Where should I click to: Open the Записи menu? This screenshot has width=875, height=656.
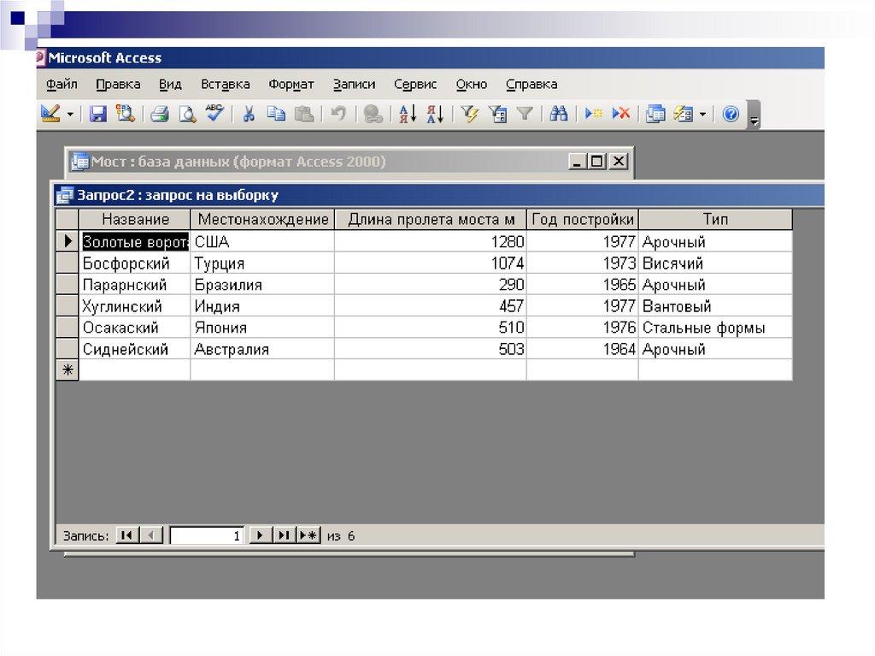tap(354, 84)
